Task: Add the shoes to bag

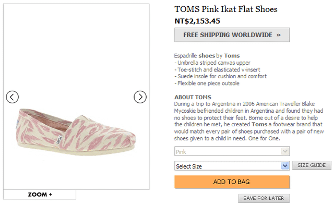Action: [232, 182]
